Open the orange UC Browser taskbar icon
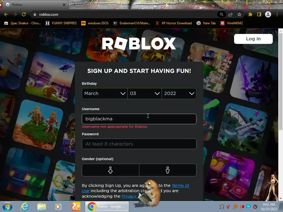The image size is (283, 212). click(76, 206)
